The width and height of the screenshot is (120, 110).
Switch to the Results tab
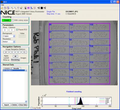(16, 68)
